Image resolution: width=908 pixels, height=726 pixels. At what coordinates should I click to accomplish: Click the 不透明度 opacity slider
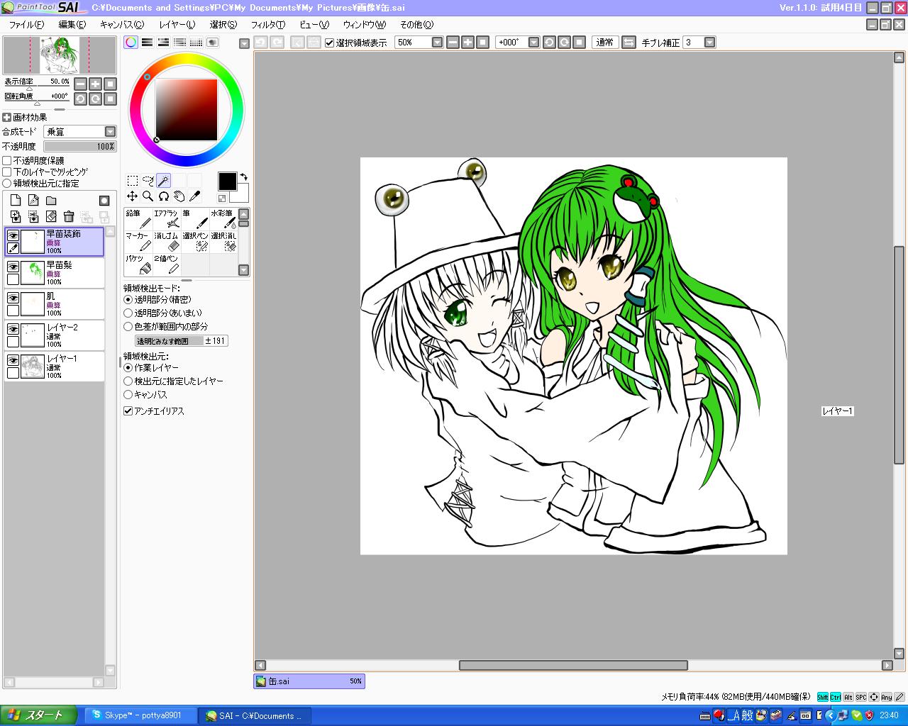(79, 146)
